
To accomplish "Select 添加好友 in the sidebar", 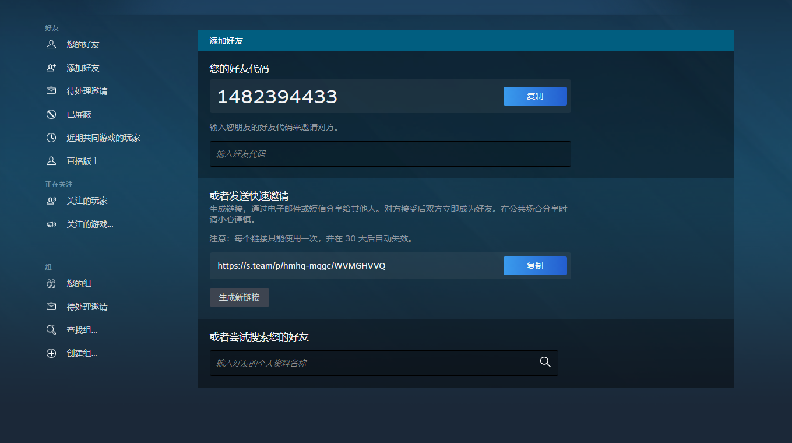I will point(83,68).
